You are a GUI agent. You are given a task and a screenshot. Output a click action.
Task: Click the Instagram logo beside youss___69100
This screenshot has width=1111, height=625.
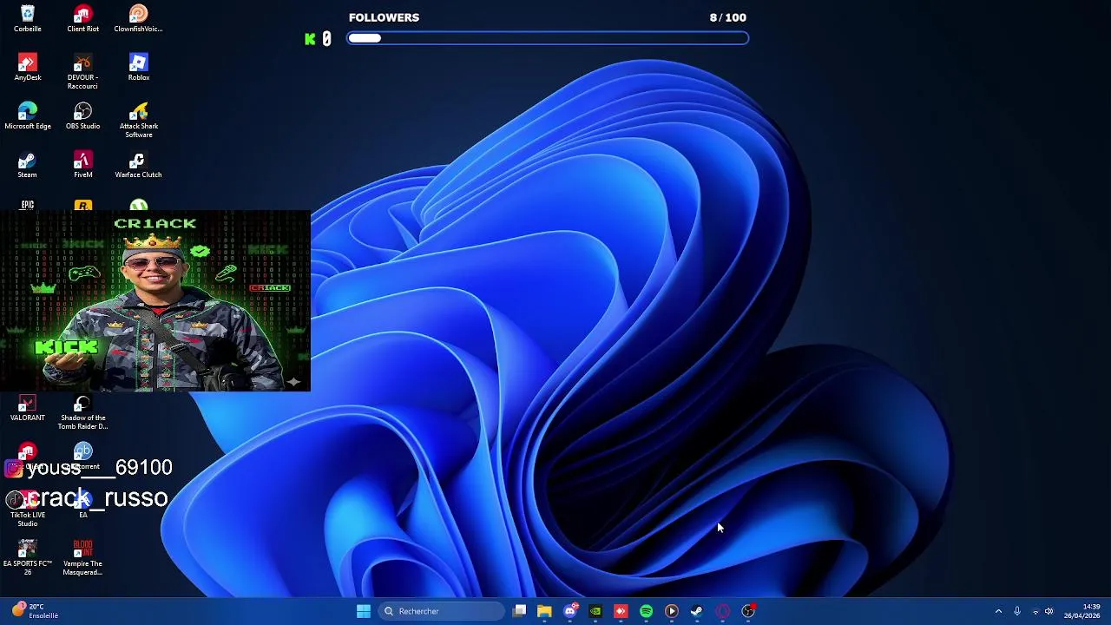pyautogui.click(x=13, y=469)
